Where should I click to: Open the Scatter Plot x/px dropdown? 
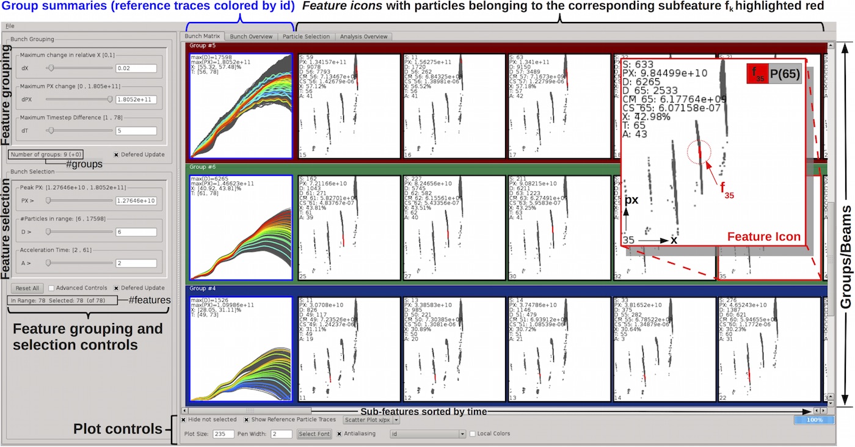tap(371, 420)
